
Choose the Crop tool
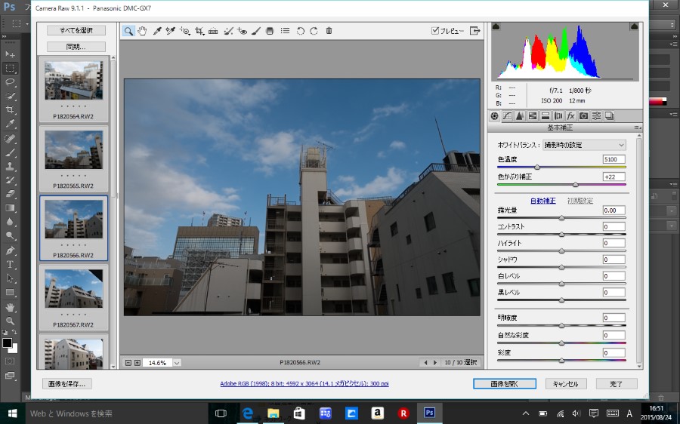[x=199, y=31]
